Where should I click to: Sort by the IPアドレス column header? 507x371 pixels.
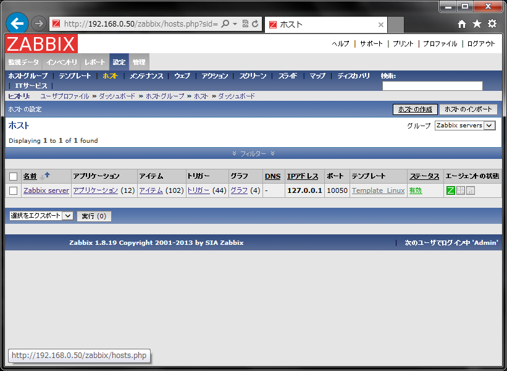(303, 176)
